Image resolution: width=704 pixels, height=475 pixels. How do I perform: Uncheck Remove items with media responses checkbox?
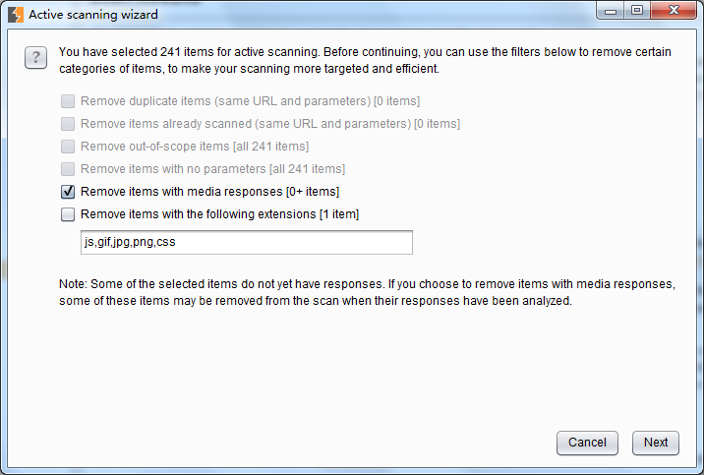(68, 192)
